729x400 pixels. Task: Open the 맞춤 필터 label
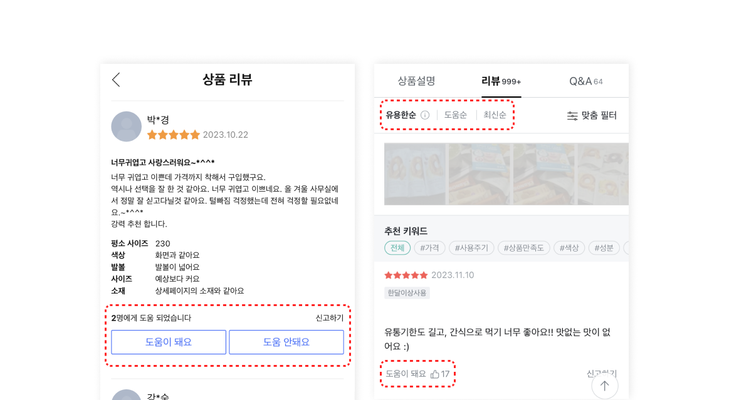pos(599,116)
